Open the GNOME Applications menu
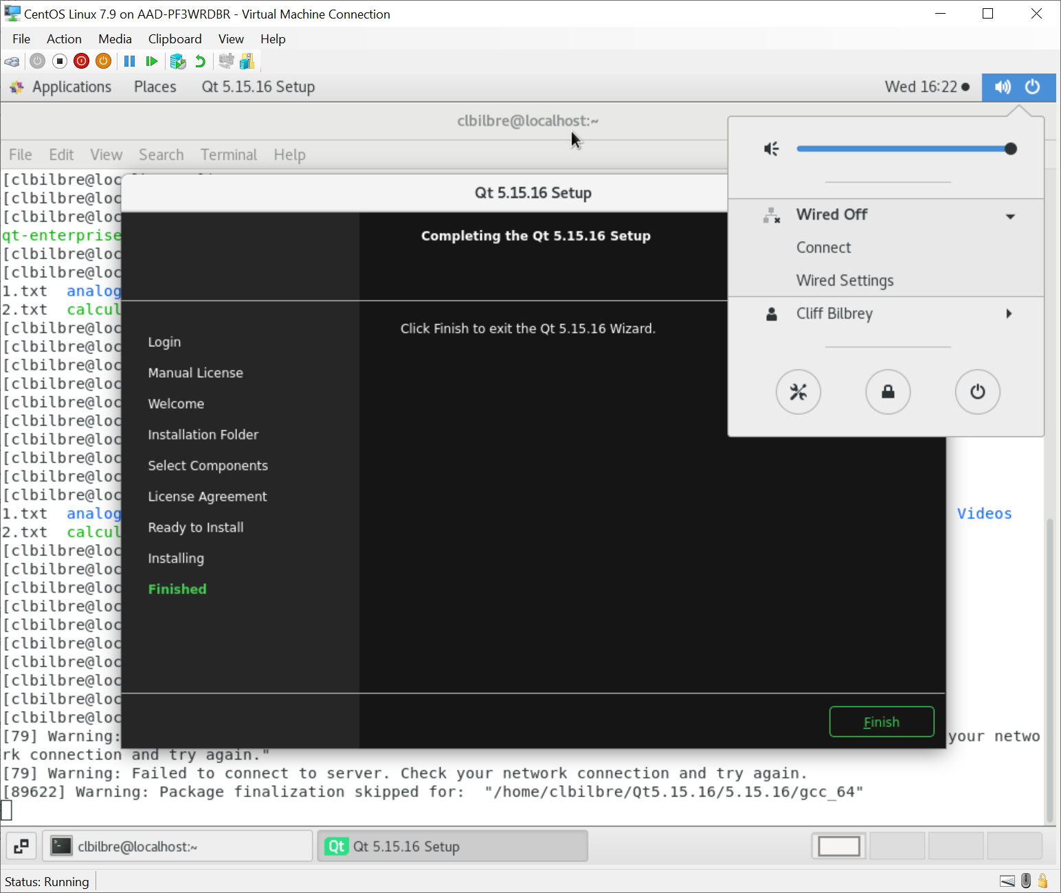This screenshot has height=893, width=1061. pyautogui.click(x=71, y=87)
